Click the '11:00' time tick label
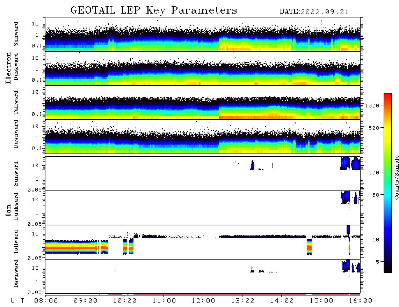Screen dimensions: 399x307 tap(164, 301)
